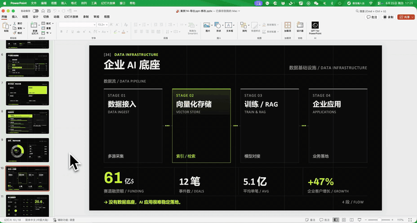
Task: Click the font color A button
Action: (x=123, y=31)
